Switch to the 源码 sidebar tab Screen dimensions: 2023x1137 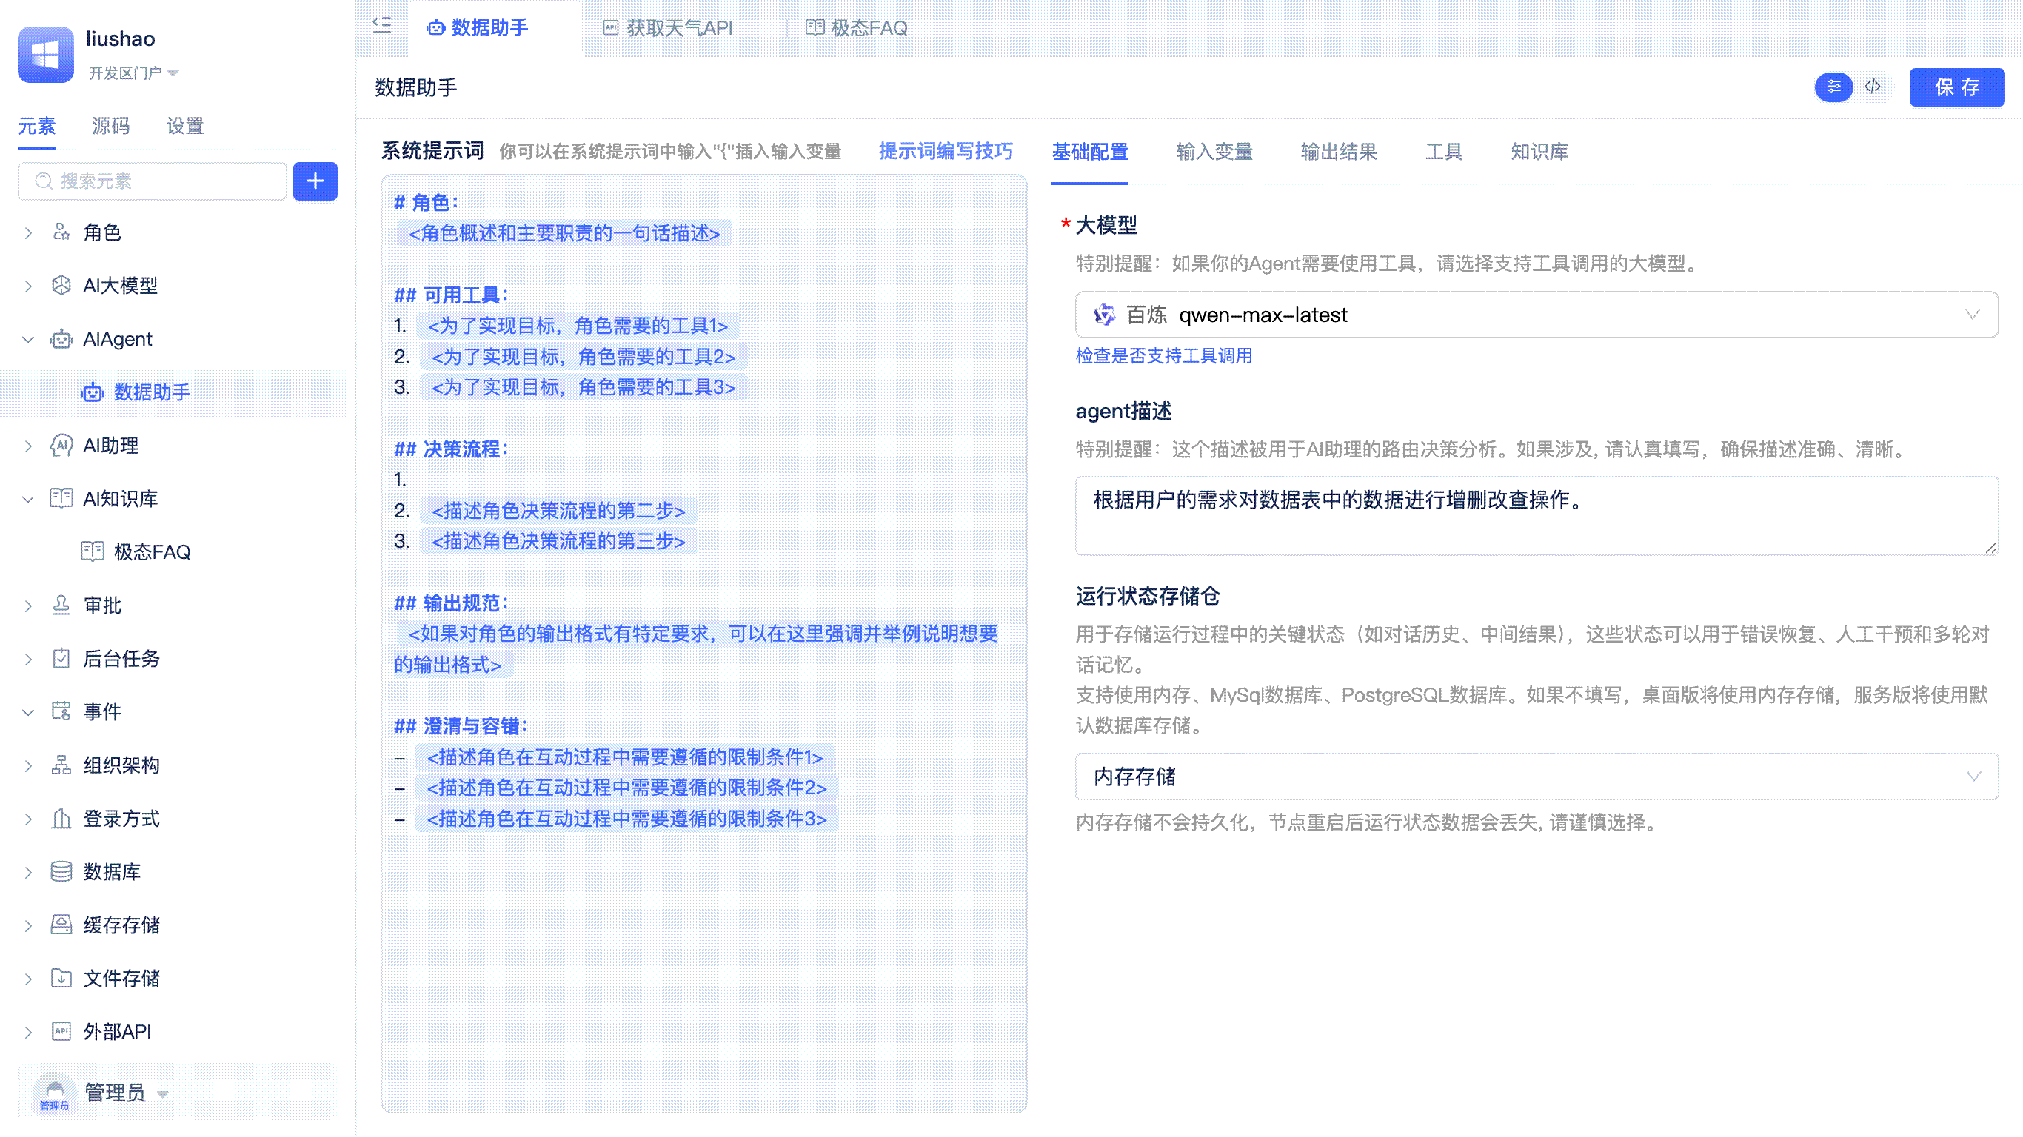(x=110, y=126)
